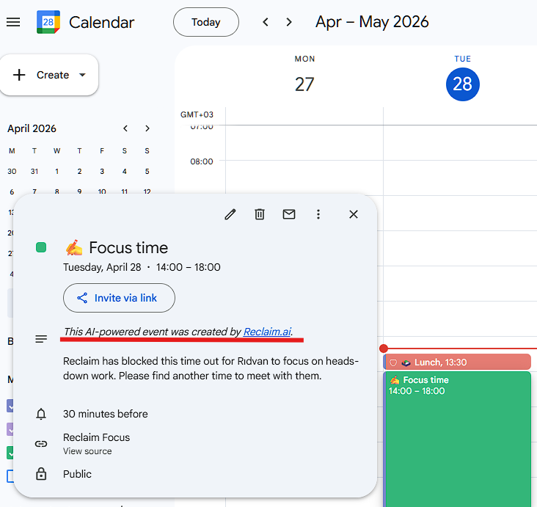Delete the Focus time event
The image size is (537, 507).
coord(260,214)
